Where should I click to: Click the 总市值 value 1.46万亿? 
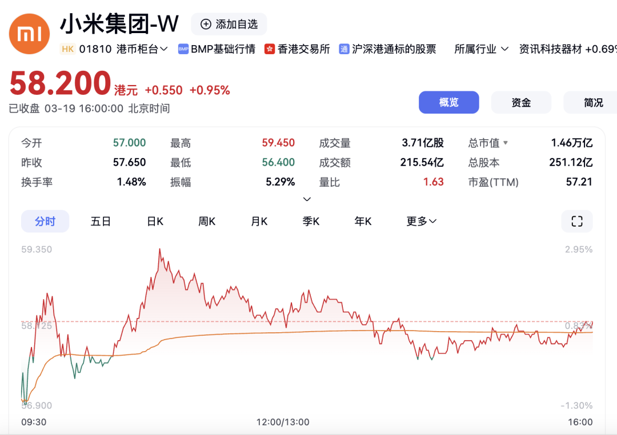click(572, 143)
